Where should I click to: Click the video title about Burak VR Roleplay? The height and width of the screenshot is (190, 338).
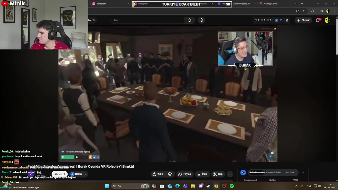(x=81, y=167)
